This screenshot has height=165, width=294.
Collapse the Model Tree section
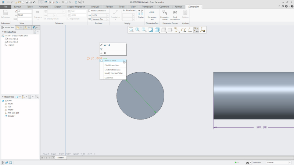click(x=3, y=97)
